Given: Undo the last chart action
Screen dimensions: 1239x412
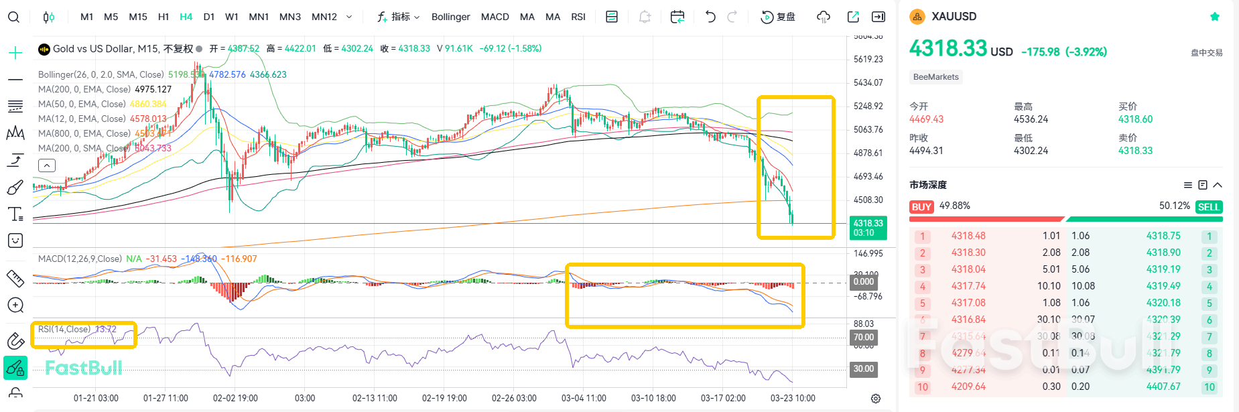Looking at the screenshot, I should click(710, 17).
